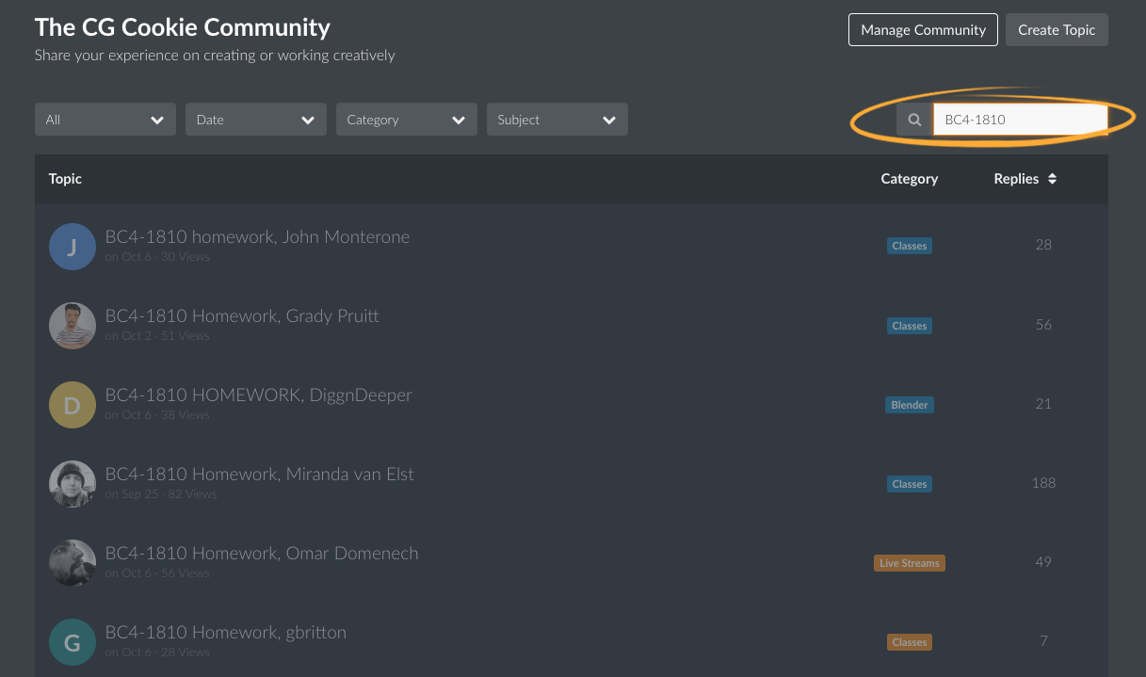The width and height of the screenshot is (1146, 677).
Task: Click Omar Domenech's profile picture
Action: (x=73, y=562)
